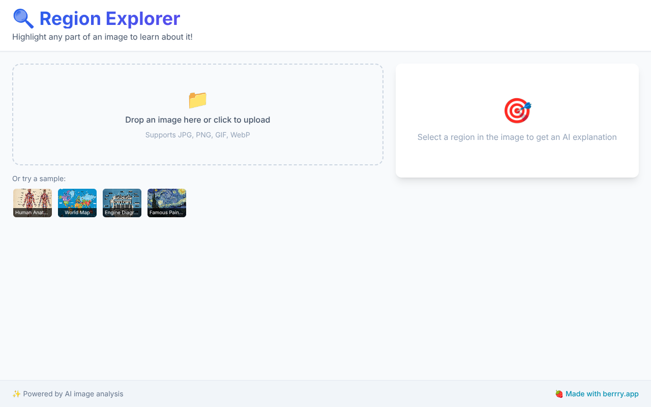
Task: Click the Supports JPG, PNG, GIF, WebP text
Action: tap(197, 135)
